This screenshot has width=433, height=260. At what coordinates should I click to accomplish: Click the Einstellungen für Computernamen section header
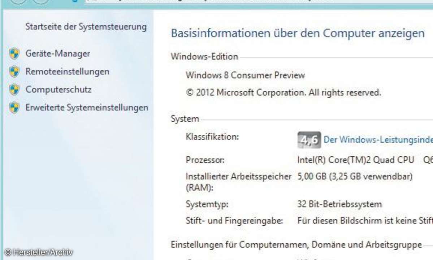[x=296, y=244]
